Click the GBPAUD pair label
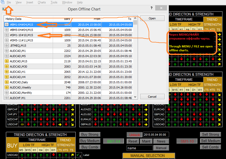 tap(86, 124)
